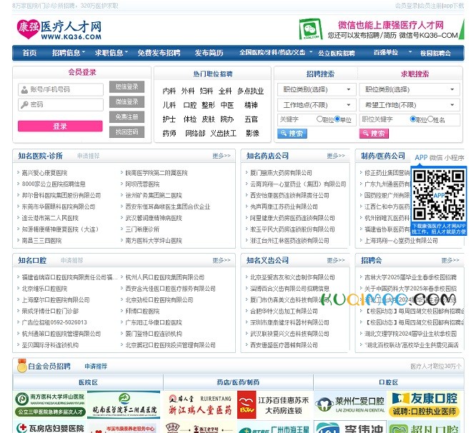Switch to 小程序 tab
The width and height of the screenshot is (476, 433).
454,157
